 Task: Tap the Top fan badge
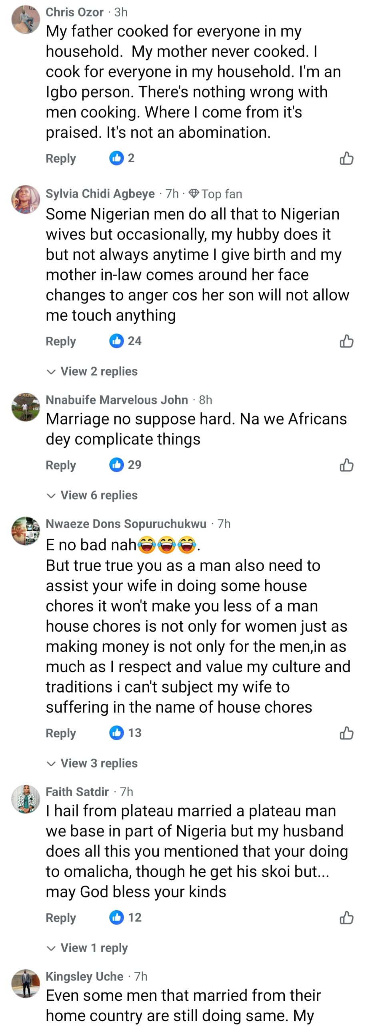pyautogui.click(x=216, y=194)
